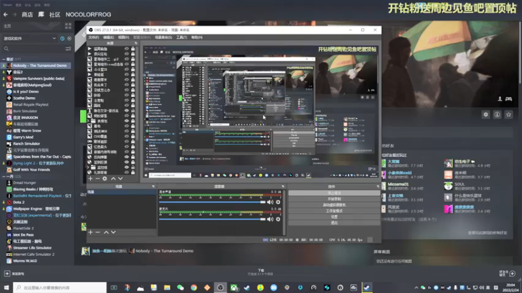The height and width of the screenshot is (293, 522).
Task: Move source down in OBS sources toolbar
Action: pyautogui.click(x=120, y=178)
